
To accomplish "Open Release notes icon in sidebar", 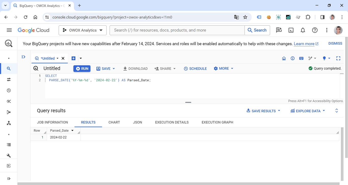I will click(9, 166).
